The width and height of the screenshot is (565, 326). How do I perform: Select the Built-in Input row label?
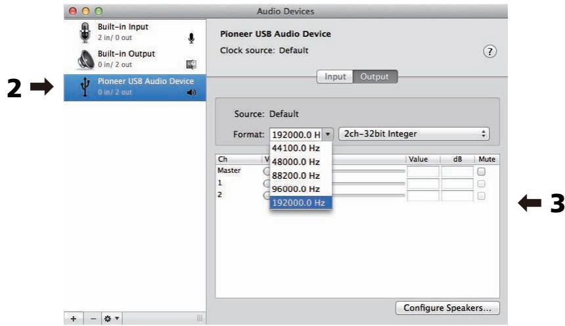point(123,27)
